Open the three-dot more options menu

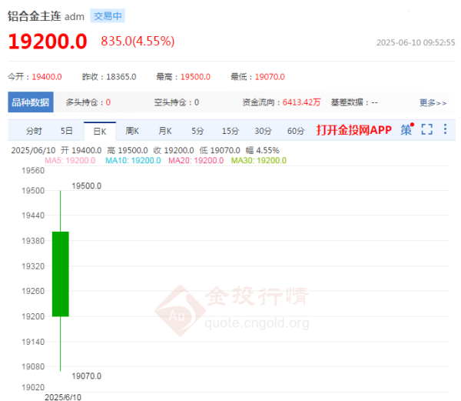click(x=446, y=129)
